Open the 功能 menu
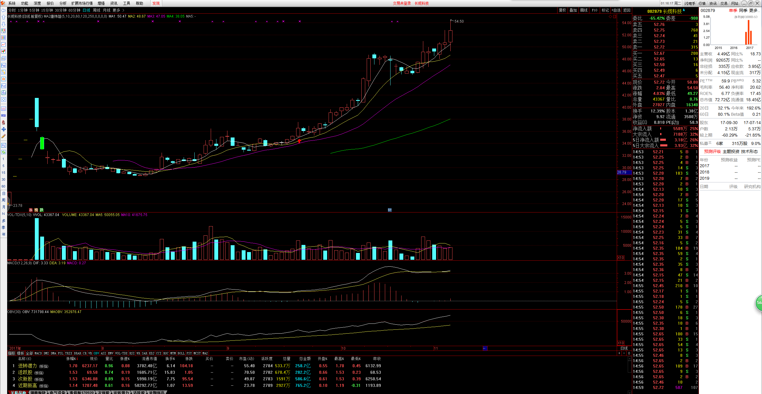The image size is (762, 394). coord(24,3)
